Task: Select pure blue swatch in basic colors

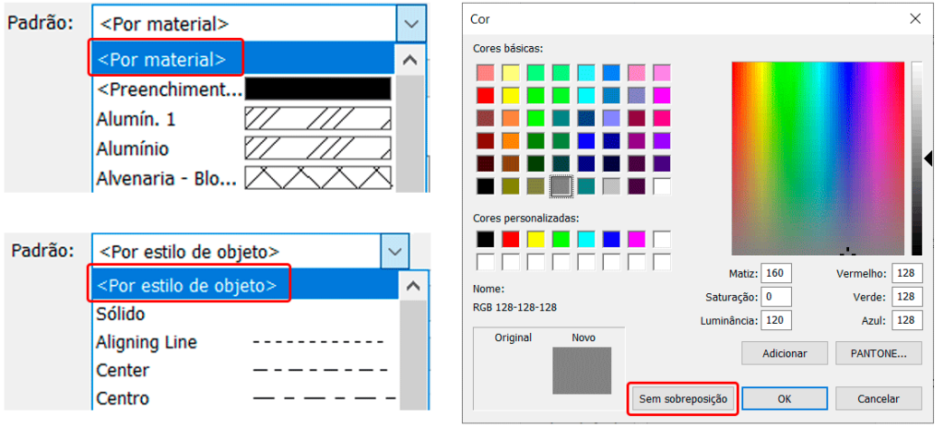Action: pos(586,140)
